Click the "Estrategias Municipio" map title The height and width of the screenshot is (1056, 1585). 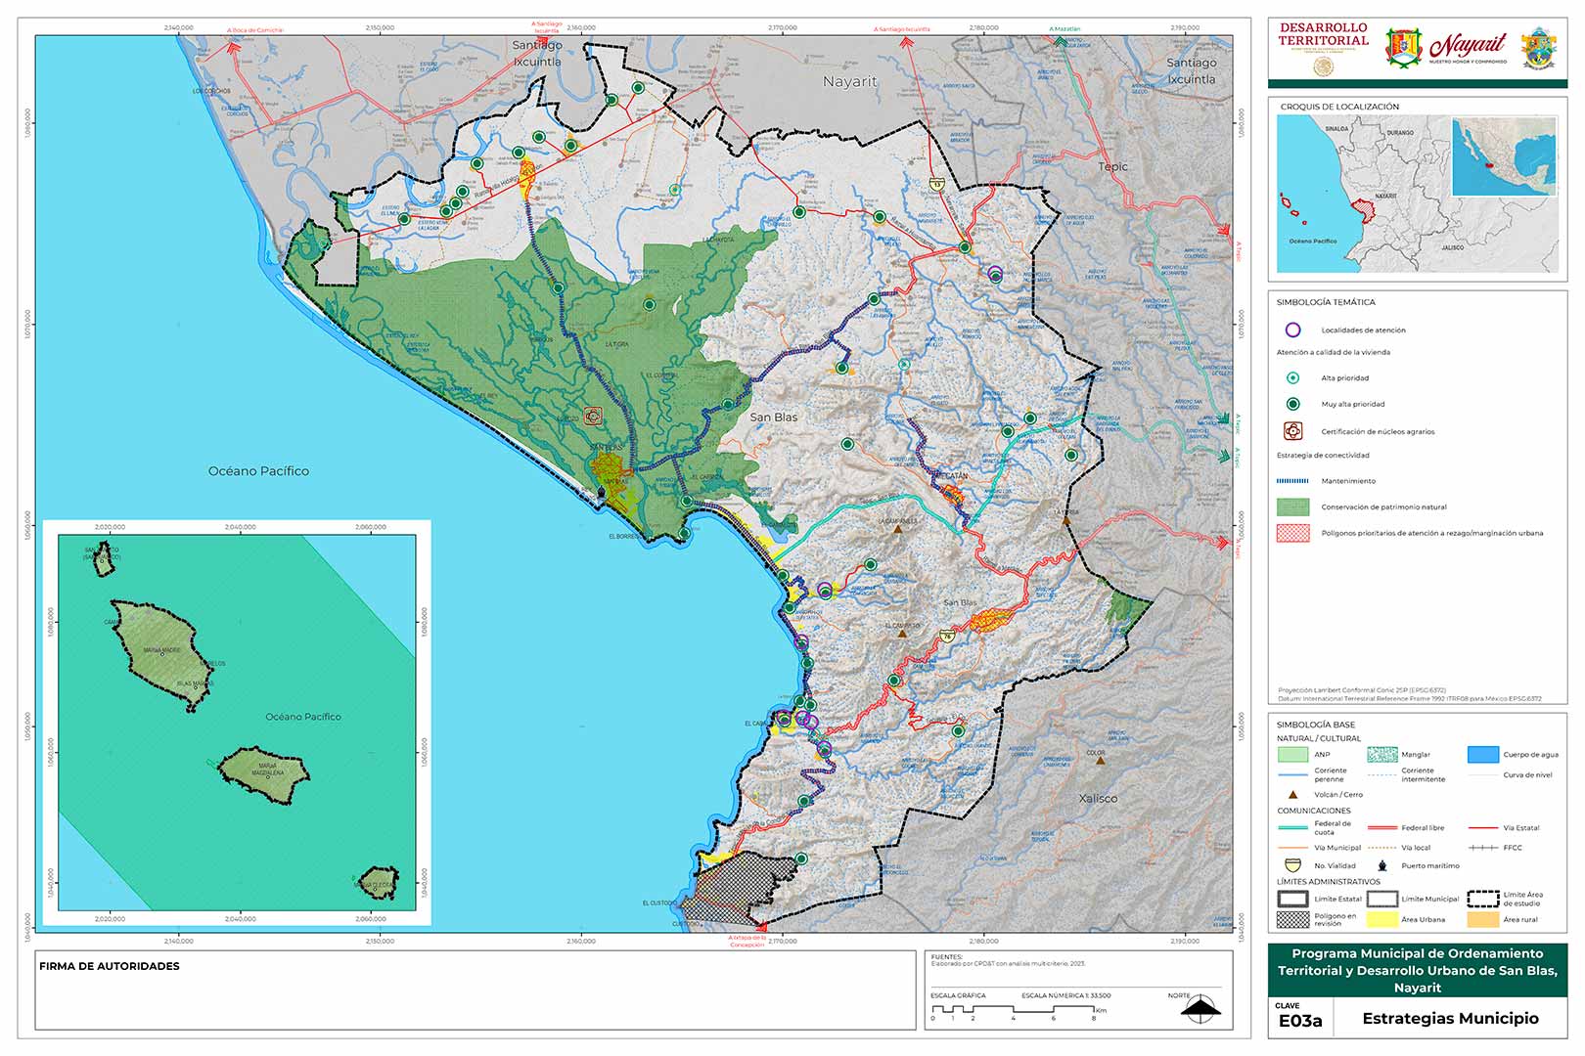1450,1019
